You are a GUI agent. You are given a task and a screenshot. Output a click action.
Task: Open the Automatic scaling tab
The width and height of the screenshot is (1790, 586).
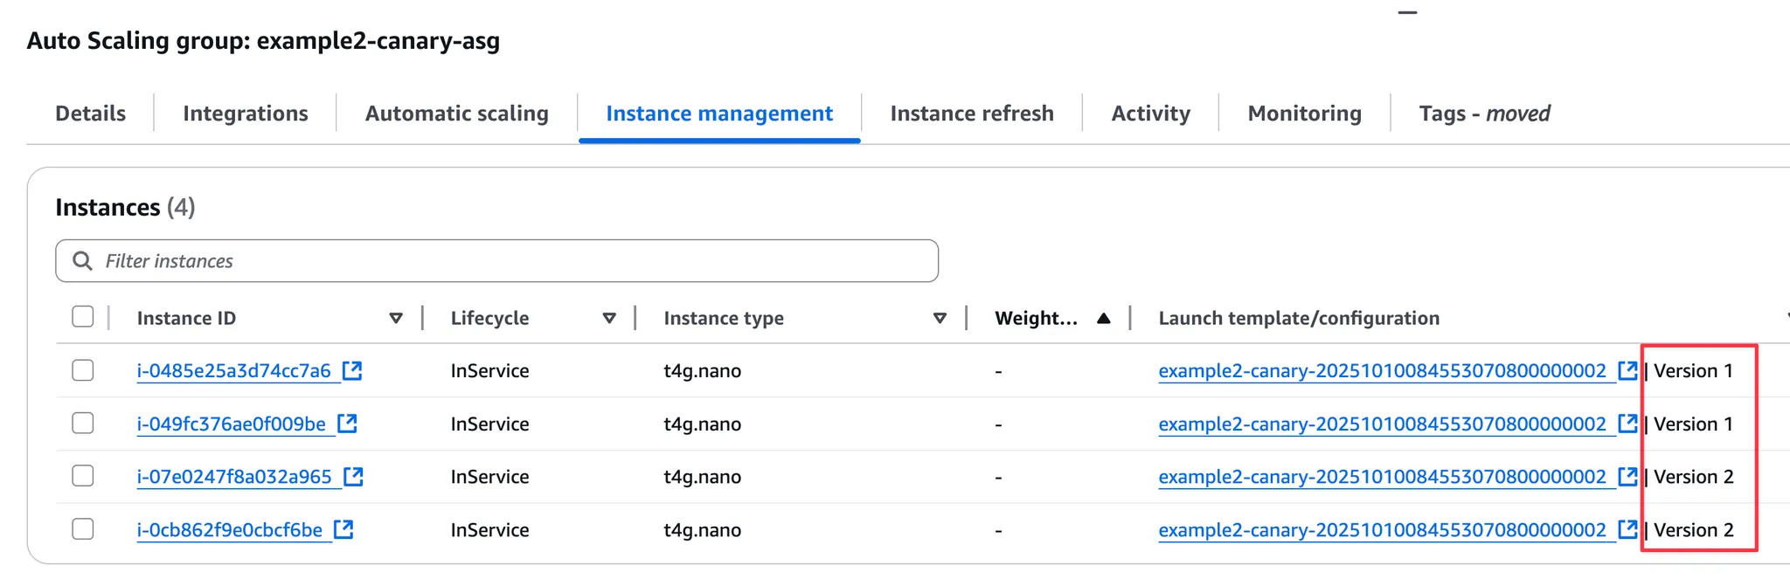456,114
